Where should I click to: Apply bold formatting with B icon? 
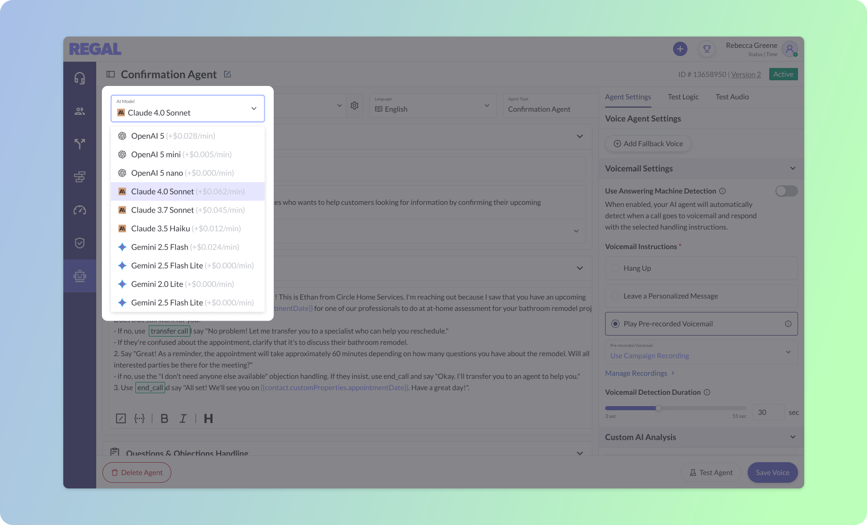pos(165,418)
